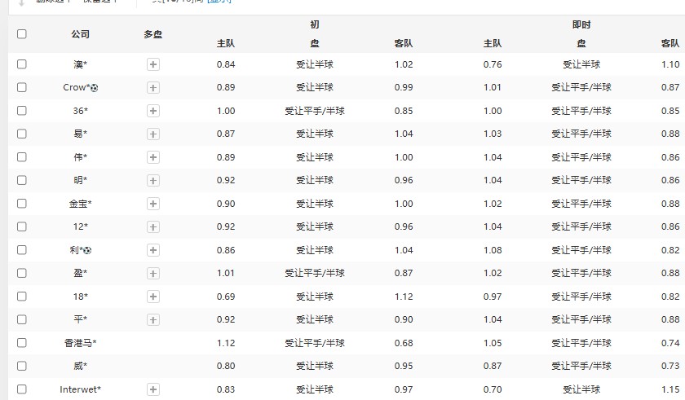This screenshot has height=400, width=685.
Task: Expand the plus icon in 伟* row
Action: point(153,157)
